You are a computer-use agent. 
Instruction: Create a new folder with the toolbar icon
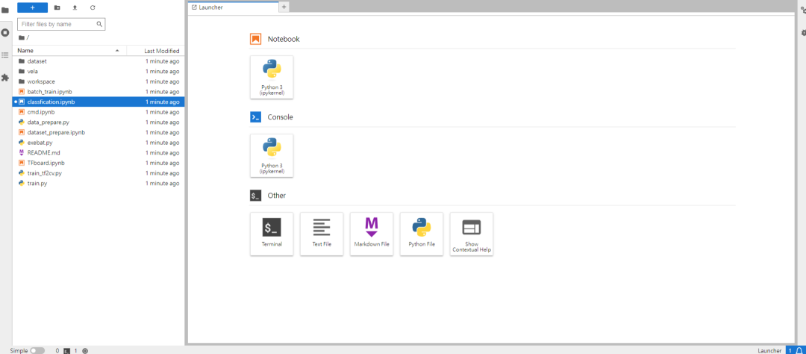pos(57,7)
